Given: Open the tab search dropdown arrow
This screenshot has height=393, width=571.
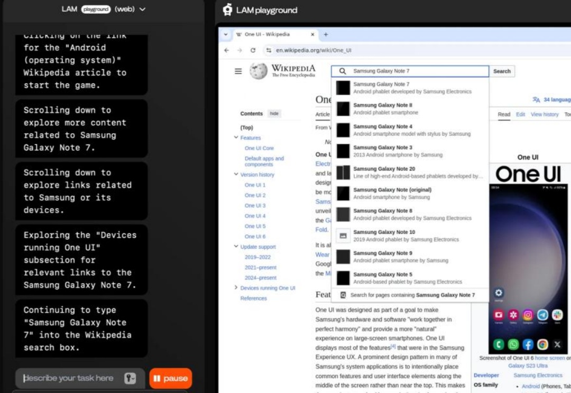Looking at the screenshot, I should pos(226,34).
